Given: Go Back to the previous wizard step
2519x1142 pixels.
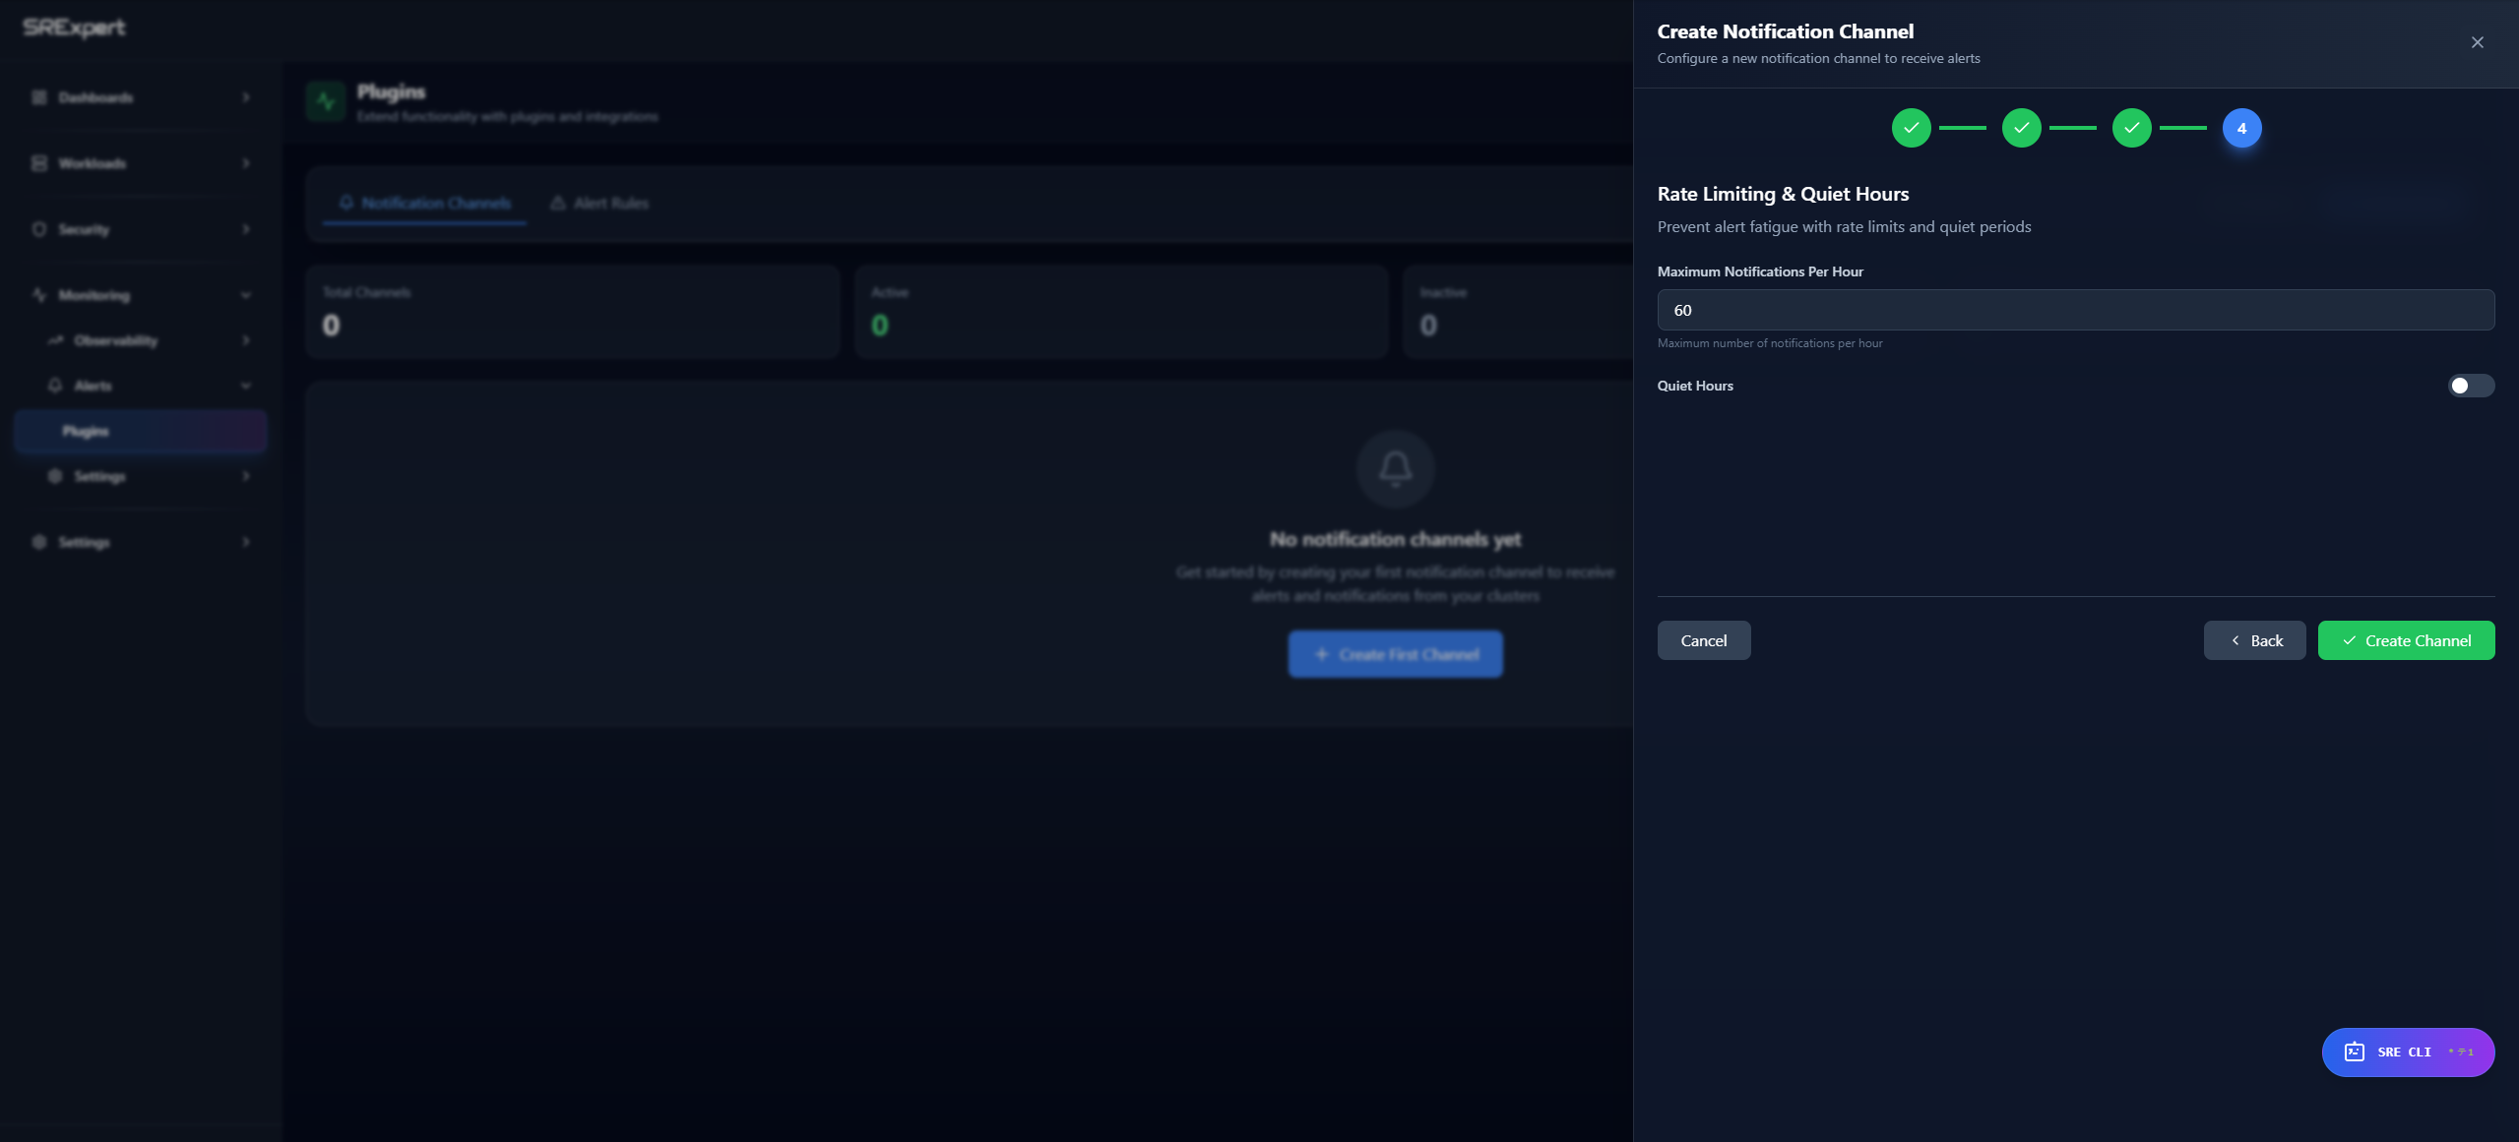Looking at the screenshot, I should pos(2253,639).
